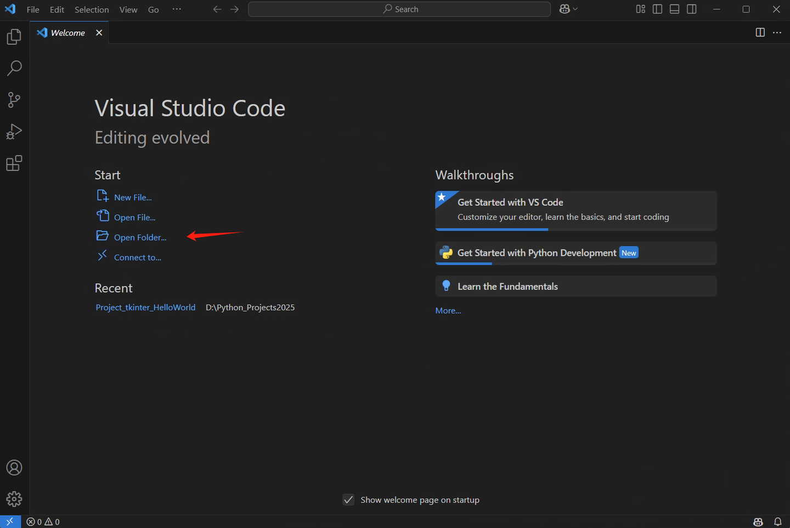Viewport: 790px width, 528px height.
Task: Click the Search command center box
Action: [x=399, y=9]
